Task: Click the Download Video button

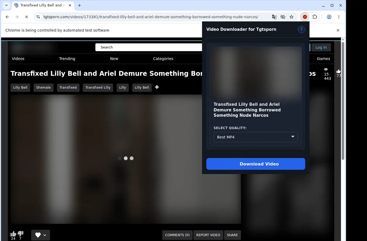Action: pos(256,164)
